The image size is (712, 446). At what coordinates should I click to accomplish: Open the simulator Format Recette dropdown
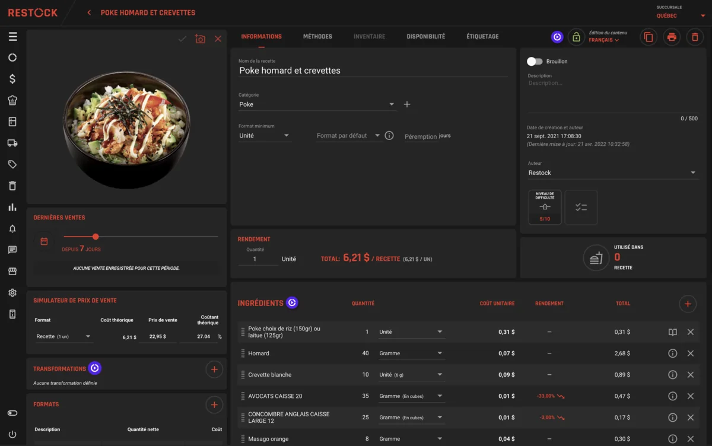tap(63, 336)
